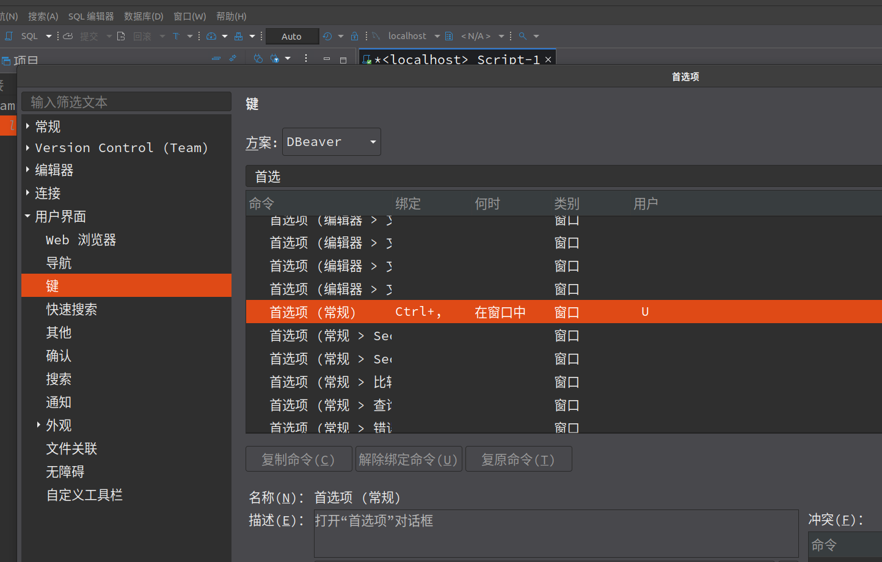Click the 复原命令(T) button
The width and height of the screenshot is (882, 562).
point(518,459)
